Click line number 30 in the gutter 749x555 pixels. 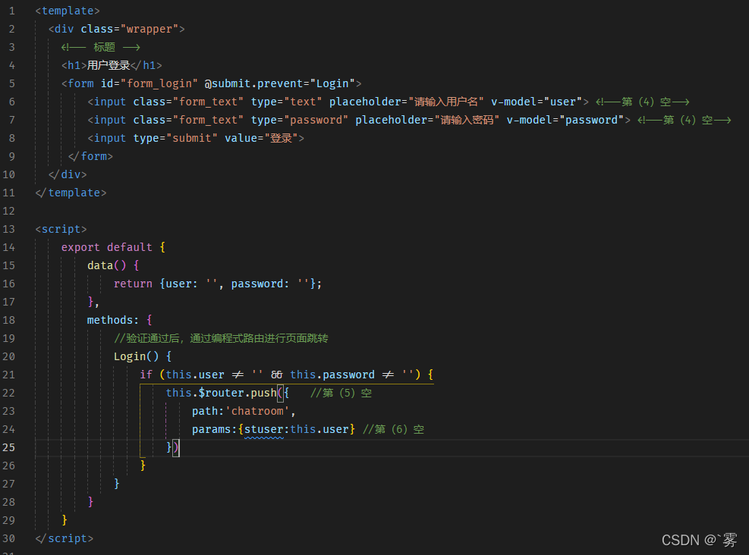pos(8,538)
